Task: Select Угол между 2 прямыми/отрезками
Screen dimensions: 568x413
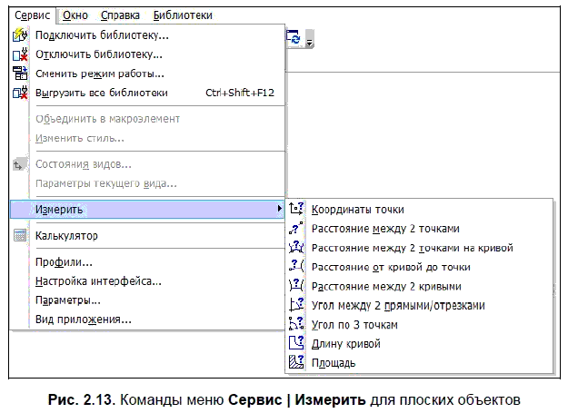Action: coord(397,305)
